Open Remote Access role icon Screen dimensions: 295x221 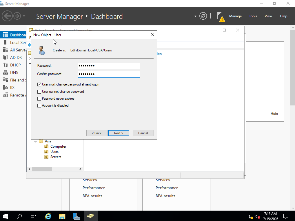[x=6, y=95]
